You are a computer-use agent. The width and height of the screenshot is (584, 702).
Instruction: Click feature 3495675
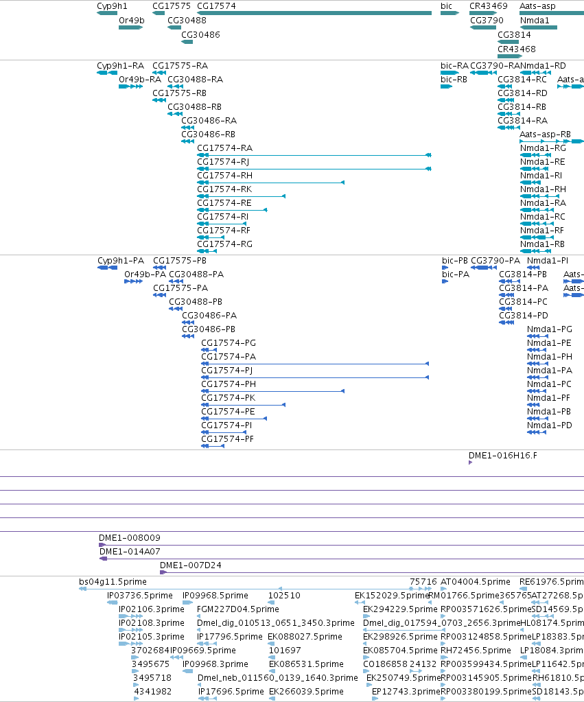(150, 664)
